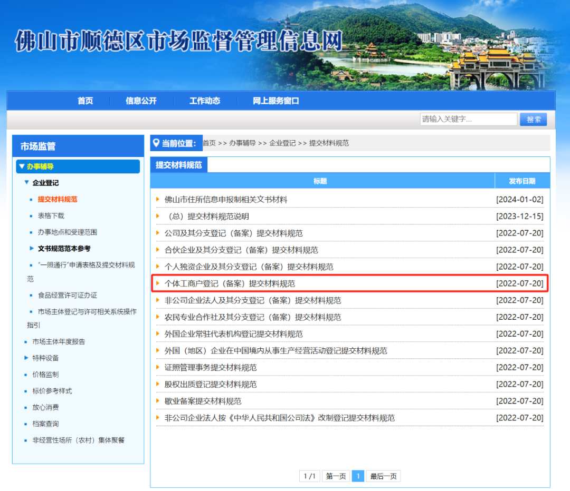Click the date [2024-01-02]
The width and height of the screenshot is (570, 491).
click(520, 199)
